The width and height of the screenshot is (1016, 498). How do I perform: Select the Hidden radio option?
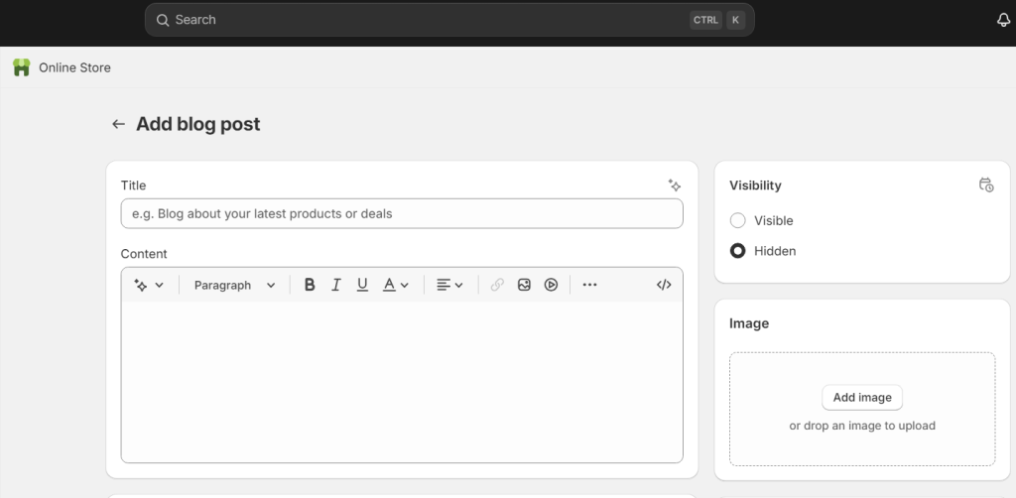(x=738, y=251)
